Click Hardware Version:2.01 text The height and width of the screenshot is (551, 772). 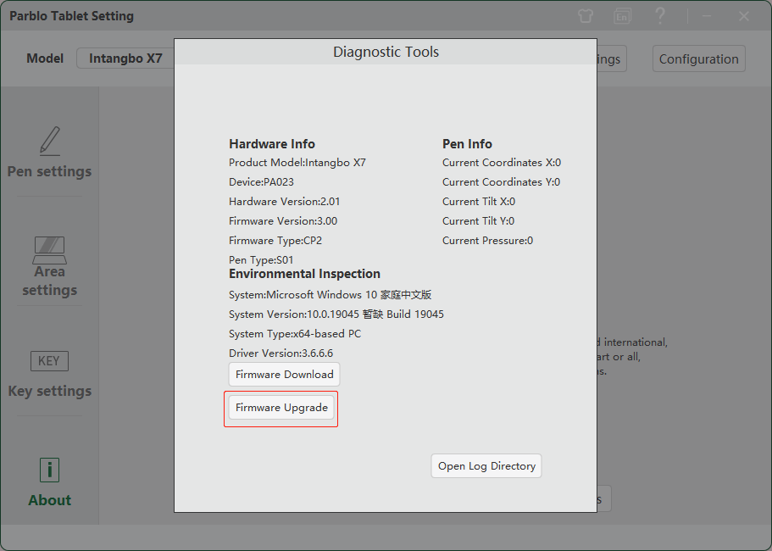click(285, 202)
